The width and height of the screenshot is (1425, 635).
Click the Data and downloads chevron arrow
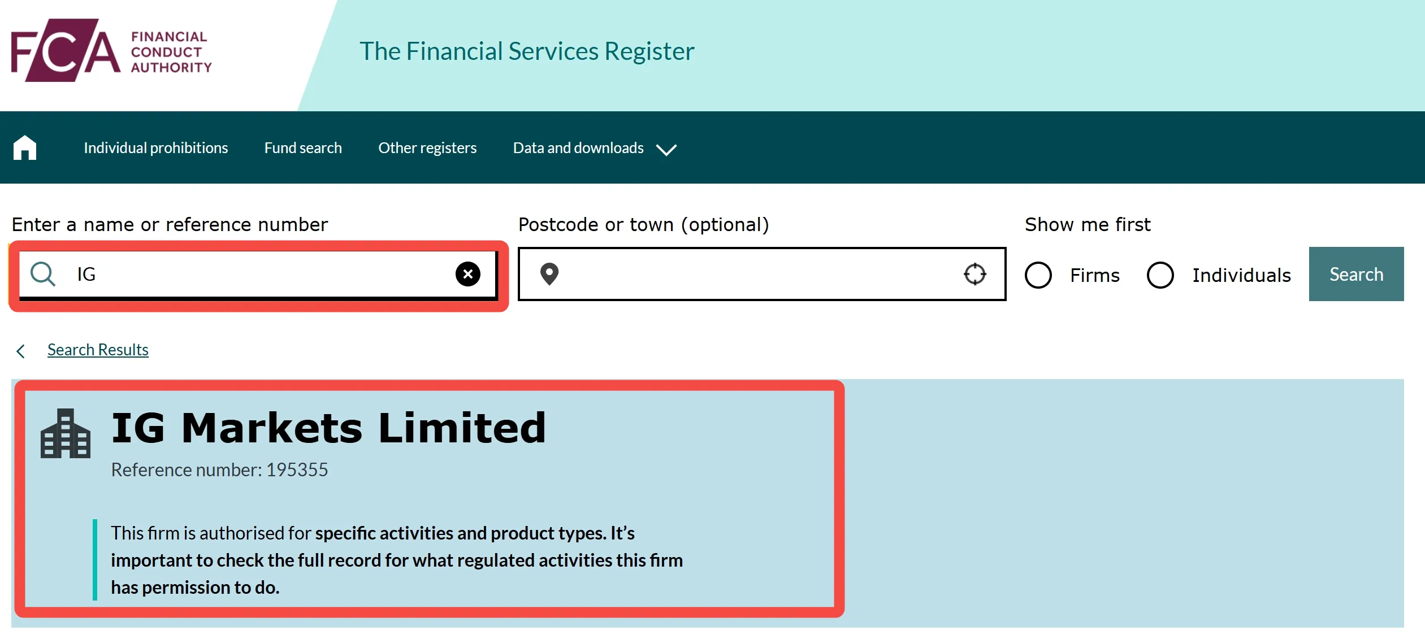pyautogui.click(x=666, y=150)
